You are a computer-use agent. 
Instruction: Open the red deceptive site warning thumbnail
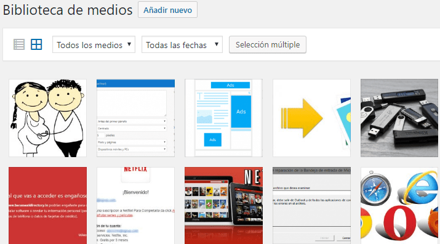pyautogui.click(x=48, y=205)
